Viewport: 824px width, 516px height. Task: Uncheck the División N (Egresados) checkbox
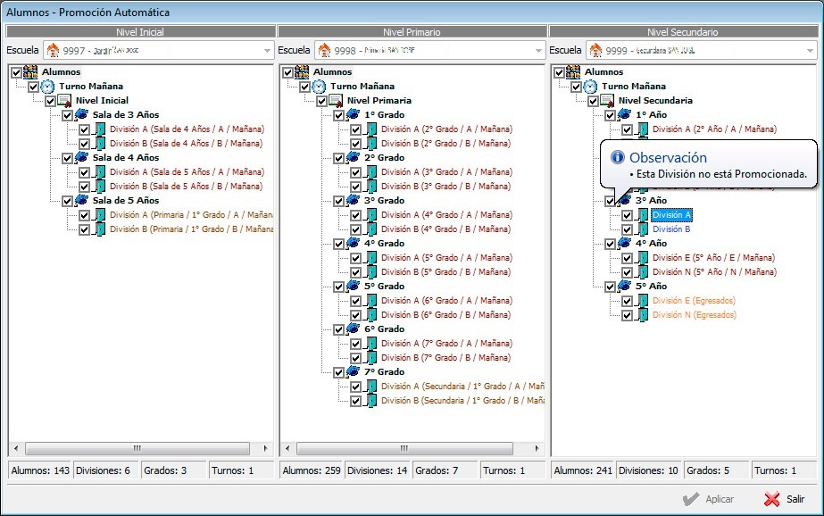[x=627, y=315]
